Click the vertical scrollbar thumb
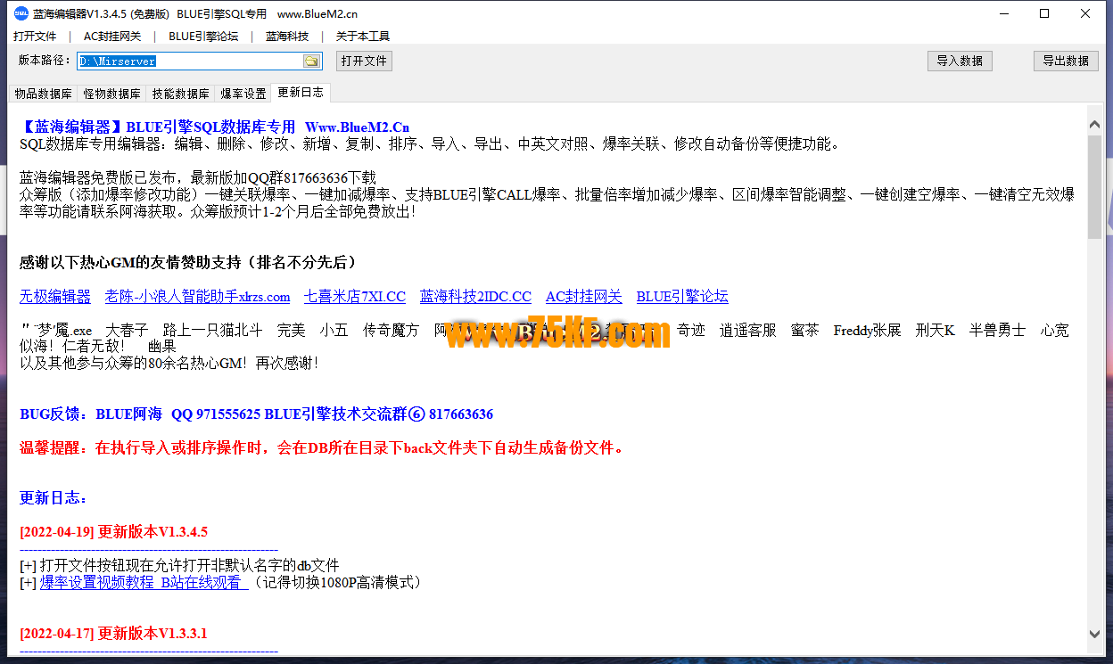Image resolution: width=1113 pixels, height=664 pixels. (x=1094, y=187)
